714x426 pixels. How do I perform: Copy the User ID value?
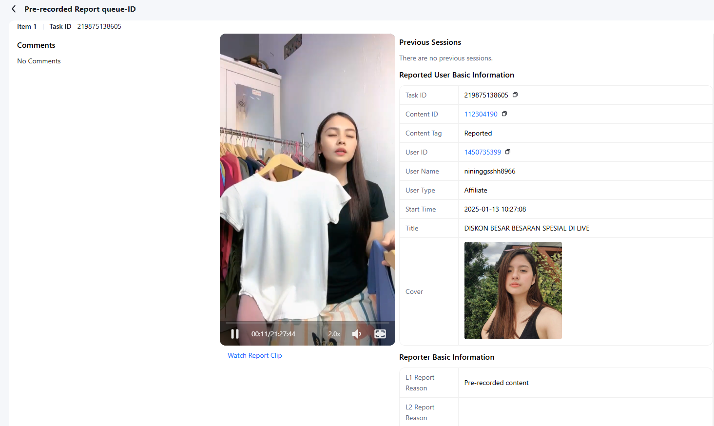pyautogui.click(x=508, y=152)
